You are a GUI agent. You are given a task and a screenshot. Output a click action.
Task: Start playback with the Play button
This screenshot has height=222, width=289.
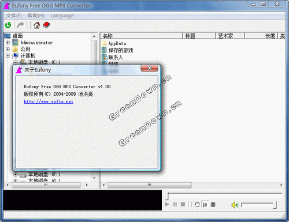(x=167, y=204)
